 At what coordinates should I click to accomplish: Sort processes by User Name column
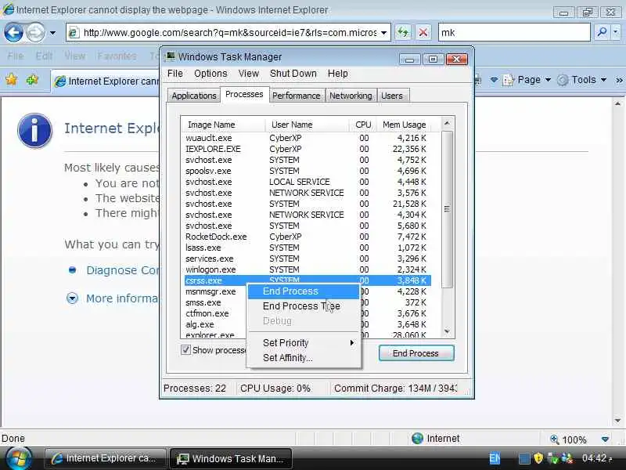tap(307, 125)
